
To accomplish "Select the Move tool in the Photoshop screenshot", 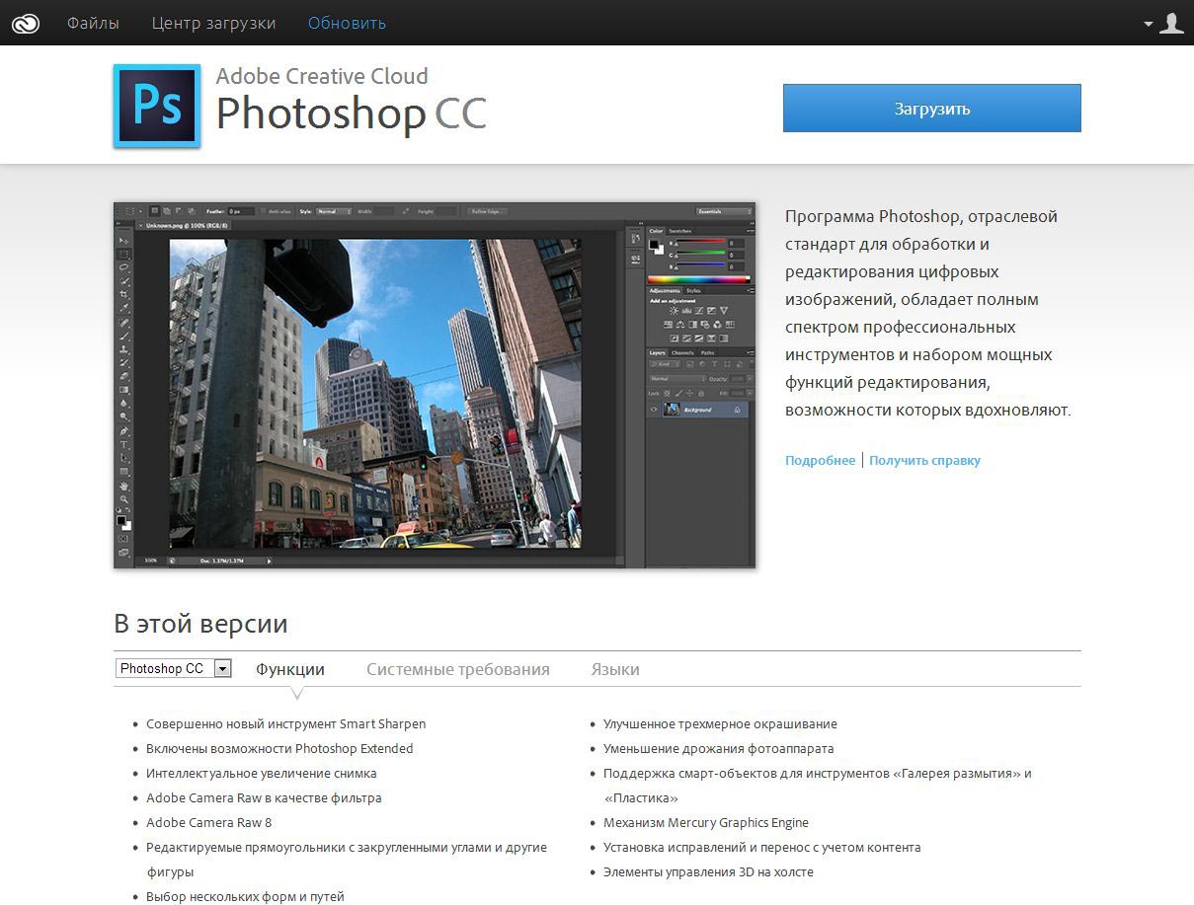I will [122, 241].
